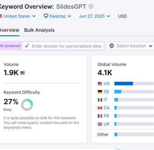This screenshot has height=150, width=154.
Task: Click the plus icon beside SlidesGPT
Action: tap(91, 7)
